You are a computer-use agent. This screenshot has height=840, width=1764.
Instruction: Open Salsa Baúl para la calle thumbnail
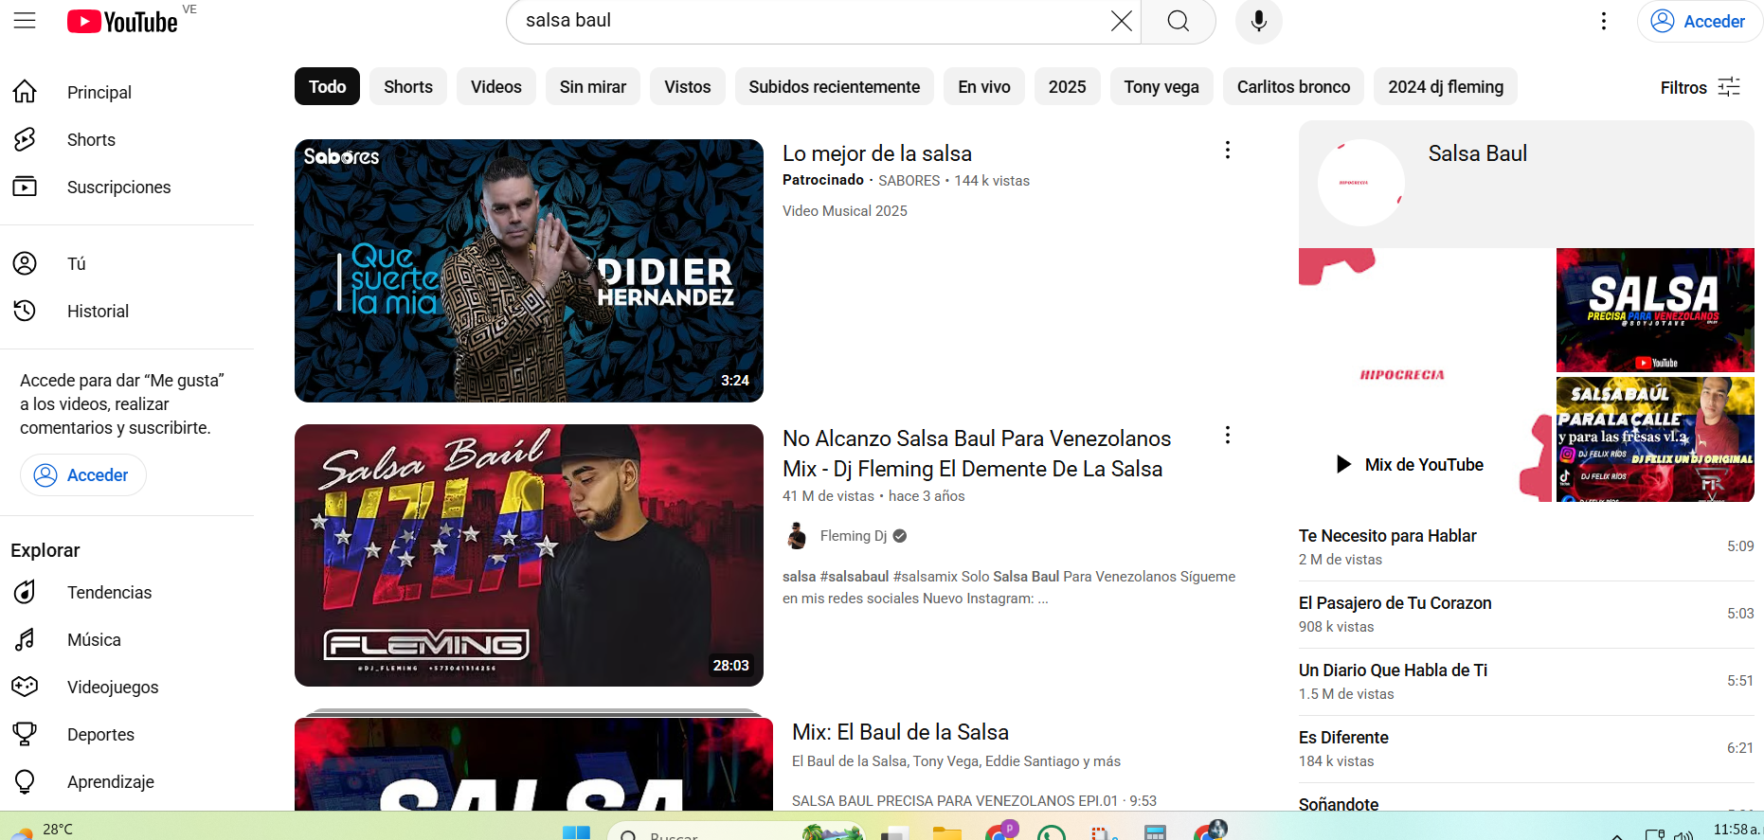click(1655, 439)
